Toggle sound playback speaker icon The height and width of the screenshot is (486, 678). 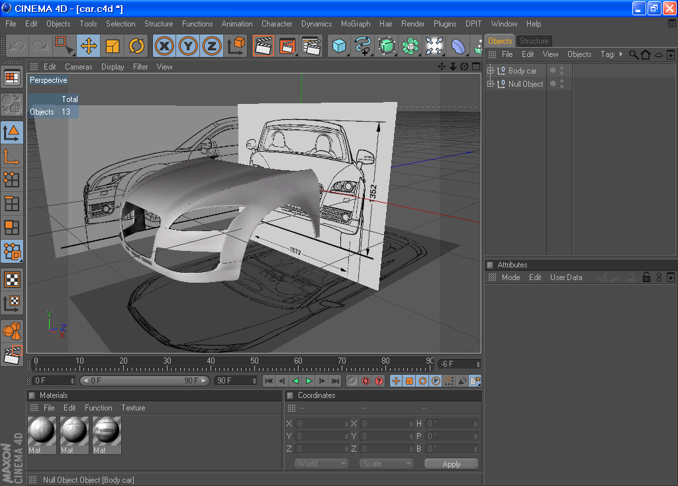462,381
